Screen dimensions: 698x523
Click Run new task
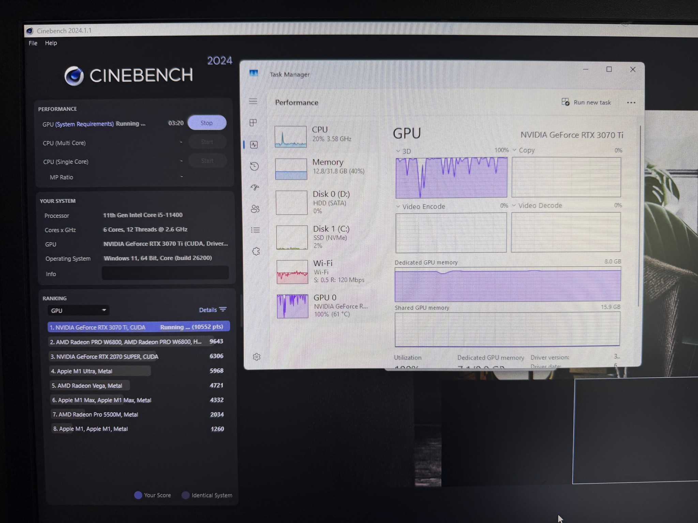point(586,102)
